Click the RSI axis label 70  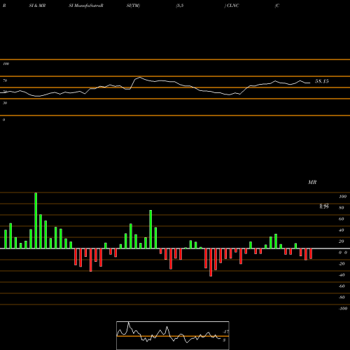[5, 80]
